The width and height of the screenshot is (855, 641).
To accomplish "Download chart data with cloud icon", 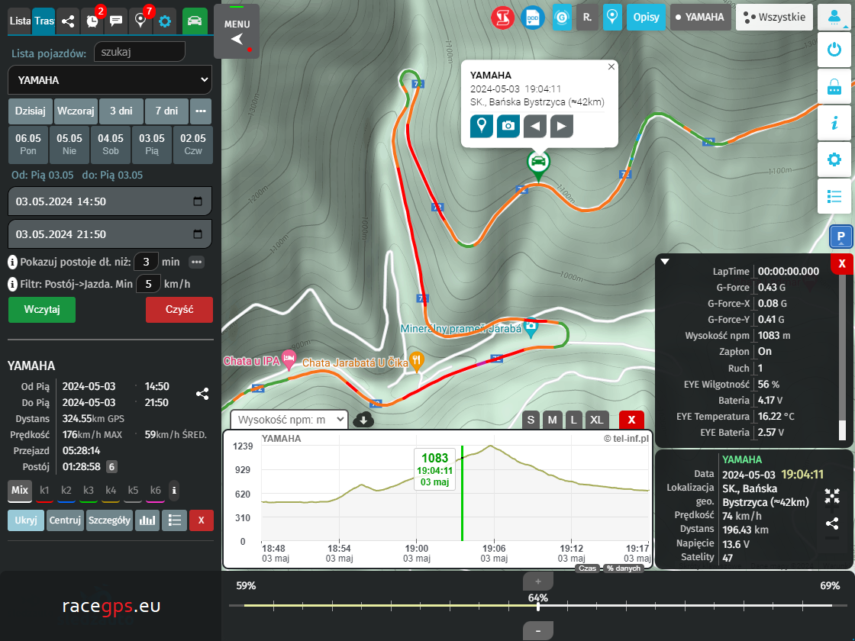I will (x=365, y=420).
